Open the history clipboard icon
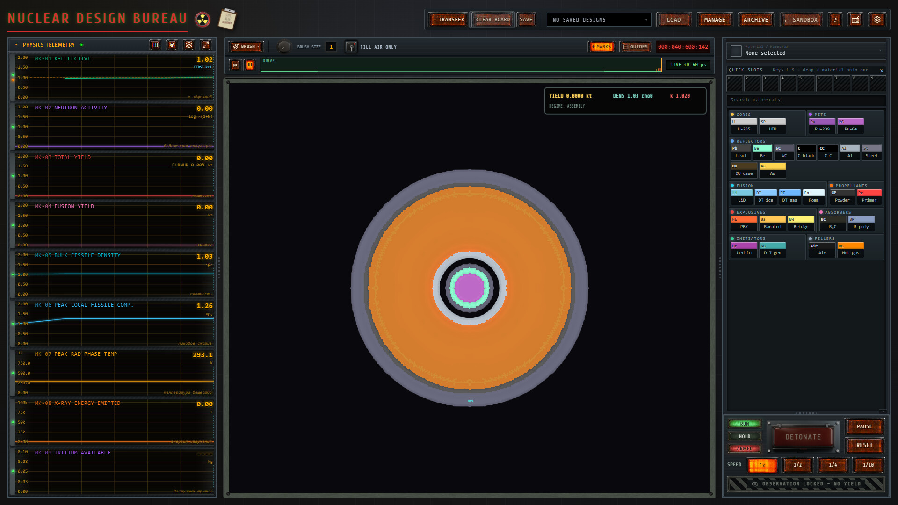This screenshot has width=898, height=505. (228, 19)
